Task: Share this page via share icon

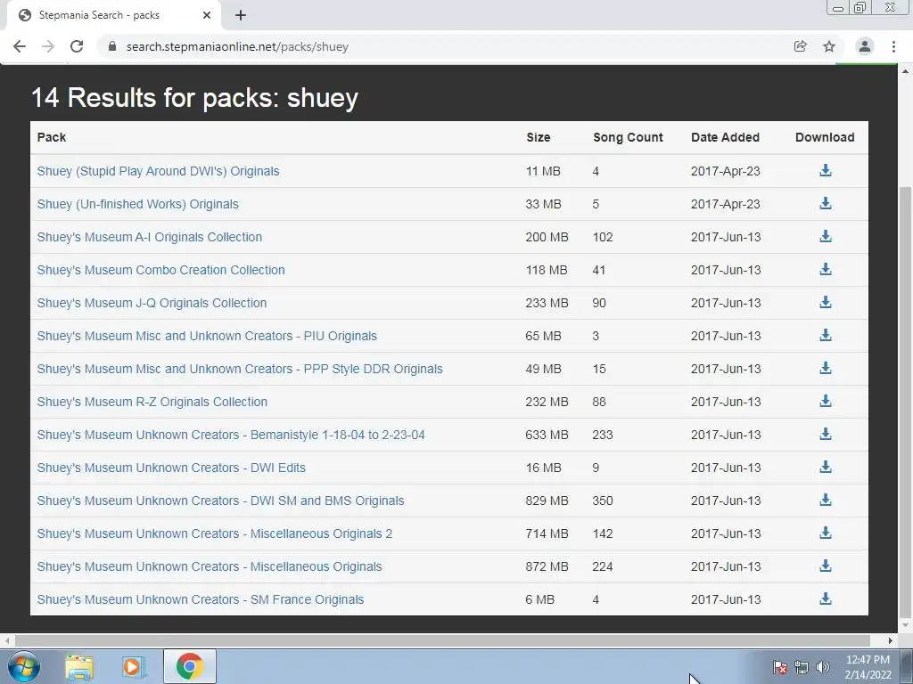Action: click(800, 46)
